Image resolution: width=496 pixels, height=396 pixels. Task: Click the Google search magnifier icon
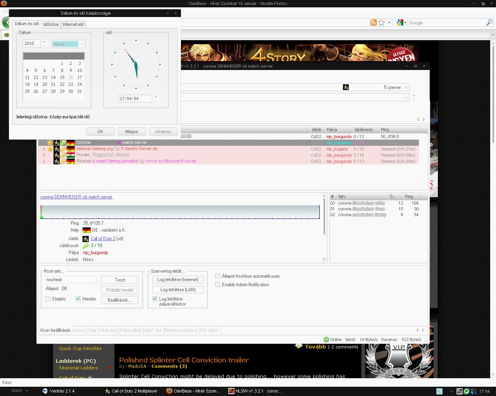[x=489, y=23]
